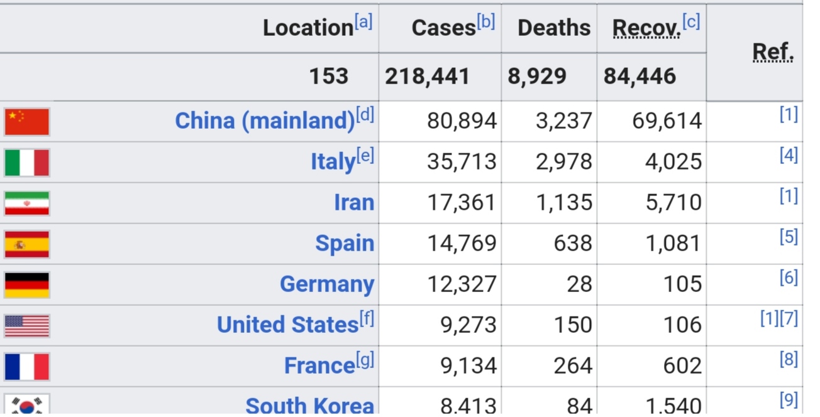Click the Italy flag icon
Viewport: 820px width, 417px height.
click(x=27, y=163)
